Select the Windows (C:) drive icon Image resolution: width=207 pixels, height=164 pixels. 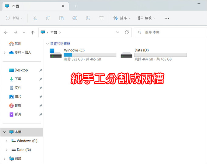tap(56, 53)
